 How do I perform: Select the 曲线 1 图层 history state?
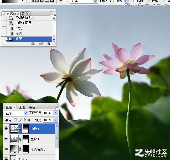[x=29, y=23]
